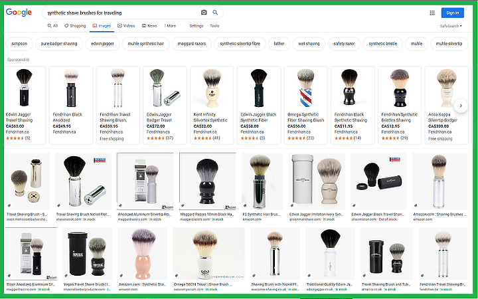The width and height of the screenshot is (478, 299).
Task: Open Edwin Jagger Travel Shaving CA$63.00 ad
Action: pyautogui.click(x=25, y=105)
